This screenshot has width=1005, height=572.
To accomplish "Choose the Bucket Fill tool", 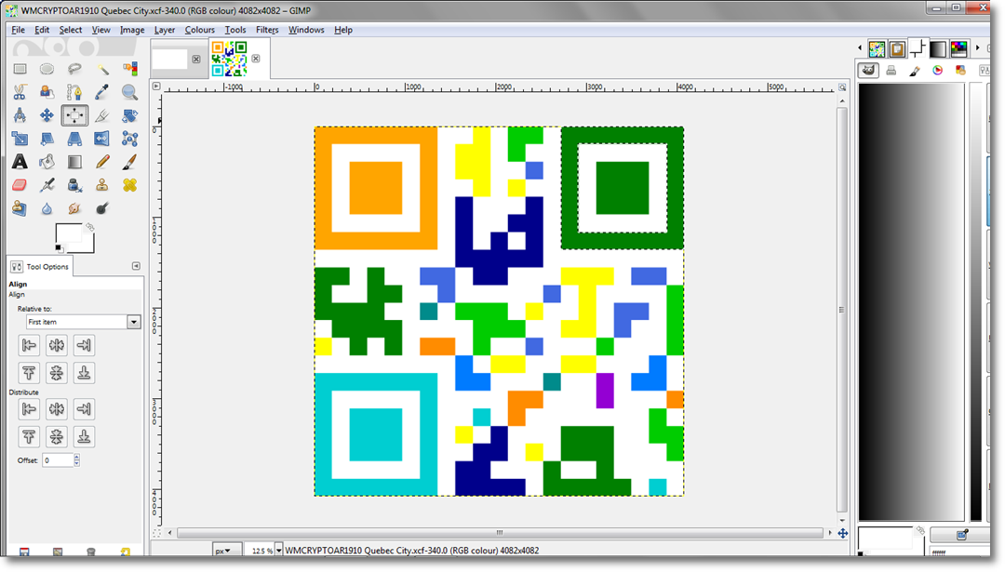I will click(47, 162).
